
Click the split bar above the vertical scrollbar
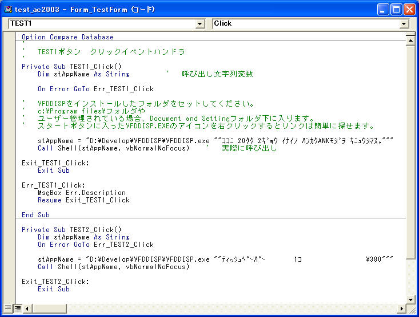click(410, 35)
